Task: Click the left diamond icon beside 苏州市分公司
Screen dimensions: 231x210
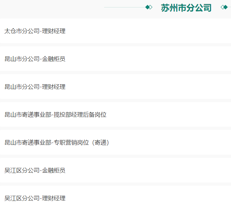Action: (149, 7)
